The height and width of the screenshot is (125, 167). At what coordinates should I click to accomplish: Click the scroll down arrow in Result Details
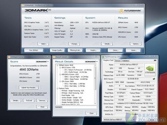click(x=95, y=103)
